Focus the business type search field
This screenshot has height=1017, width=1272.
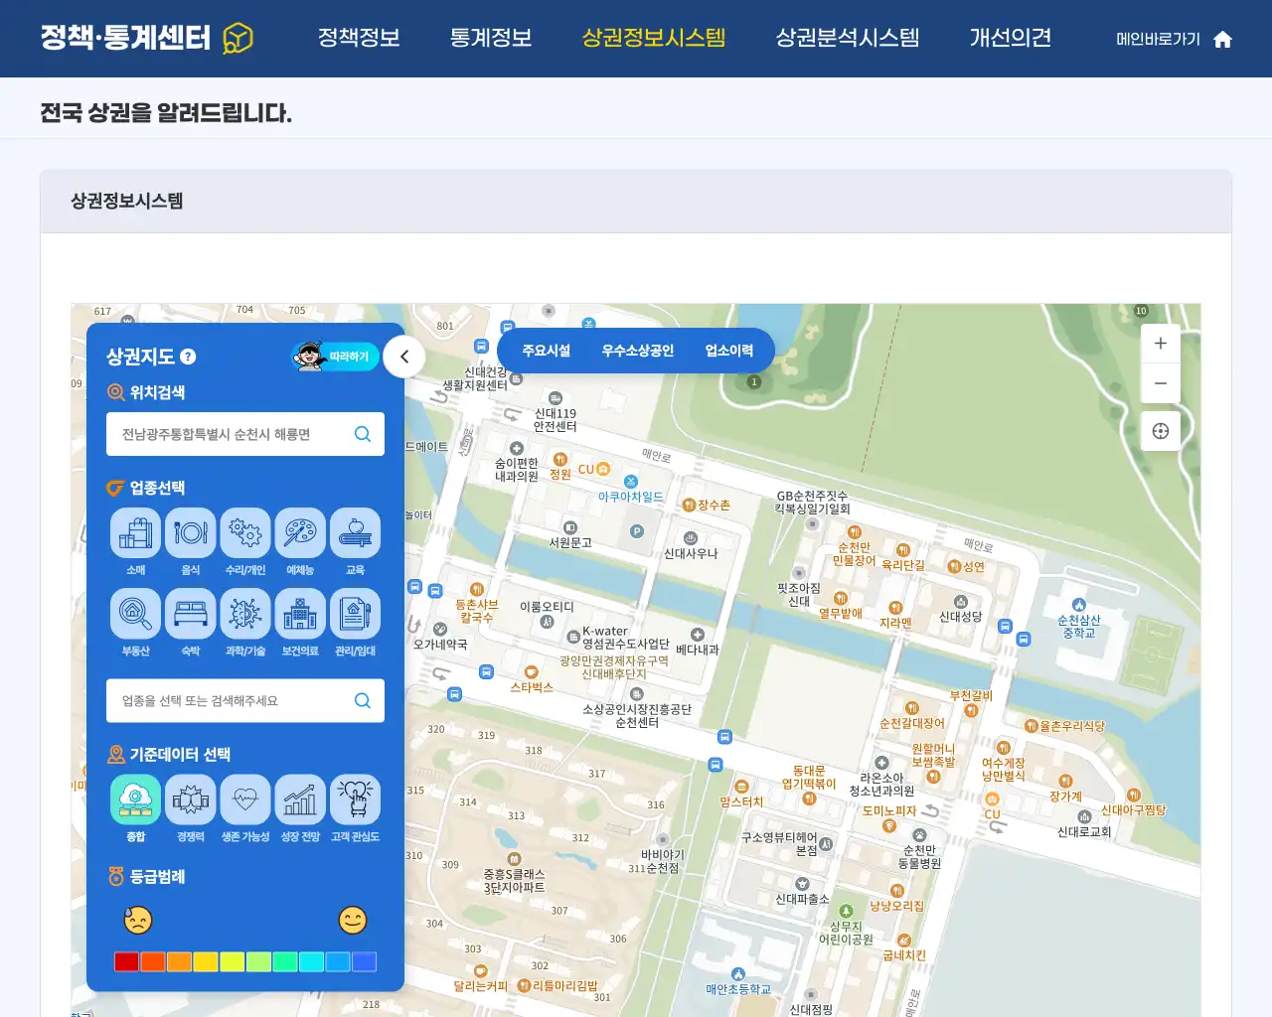pos(245,700)
